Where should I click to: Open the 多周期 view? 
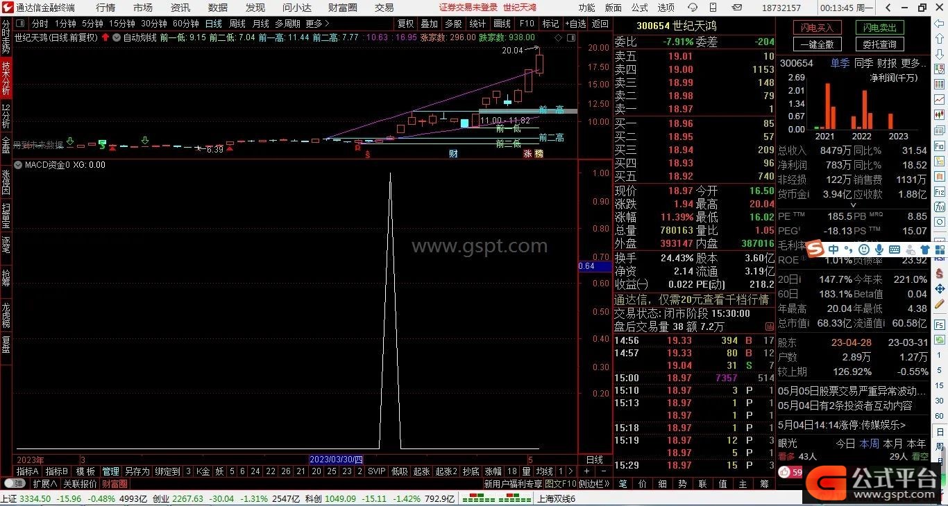click(x=287, y=23)
